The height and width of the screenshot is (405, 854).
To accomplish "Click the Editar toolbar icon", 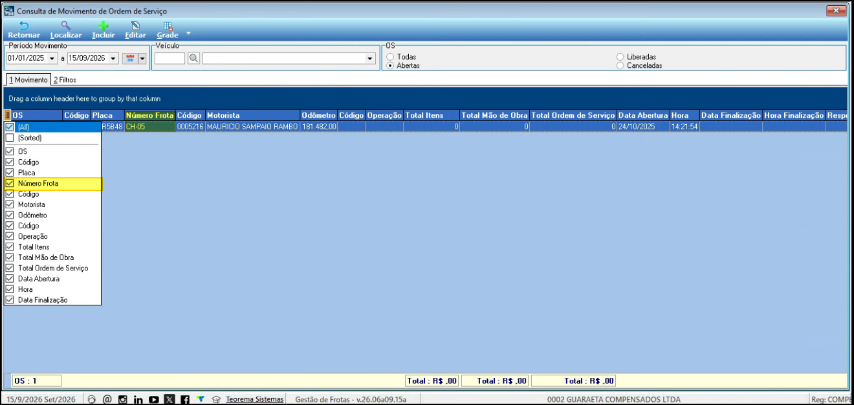I will point(135,30).
